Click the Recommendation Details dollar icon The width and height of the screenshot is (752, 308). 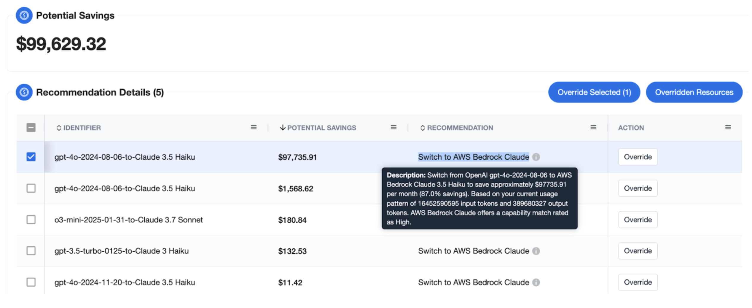tap(24, 92)
